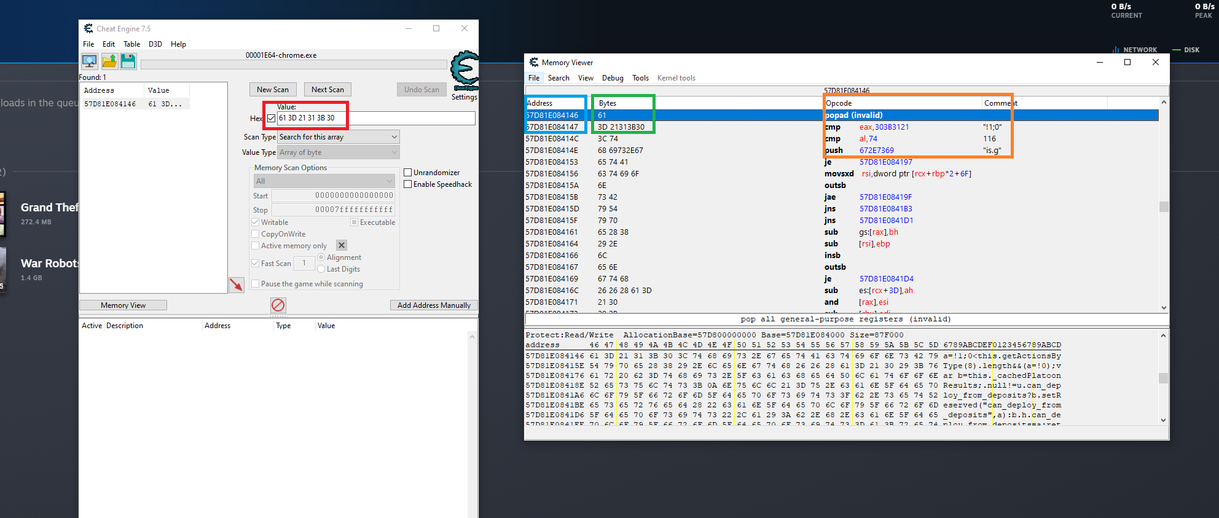This screenshot has width=1219, height=518.
Task: Click the floppy disk save icon
Action: (x=128, y=61)
